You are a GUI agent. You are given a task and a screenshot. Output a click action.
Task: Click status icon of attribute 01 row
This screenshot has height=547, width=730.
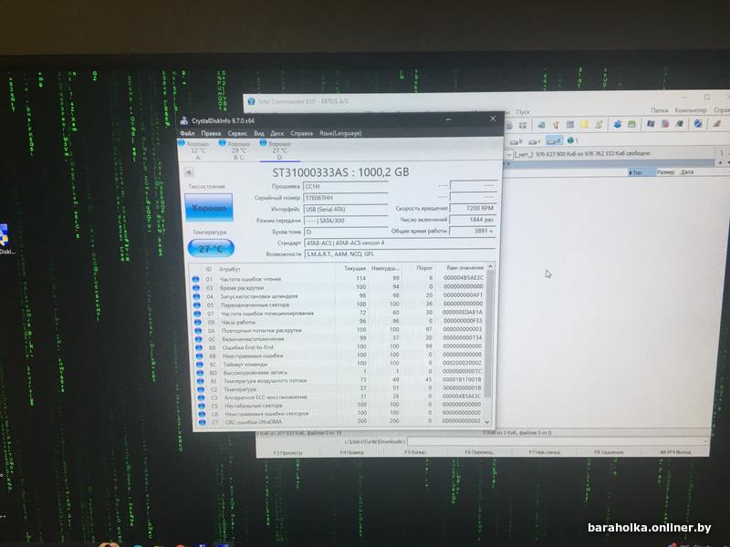[196, 279]
